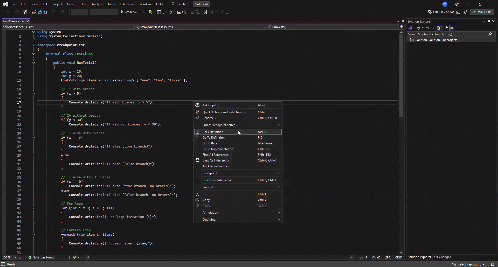Viewport: 498px width, 267px height.
Task: Choose Ask Copilot from context menu
Action: (238, 105)
